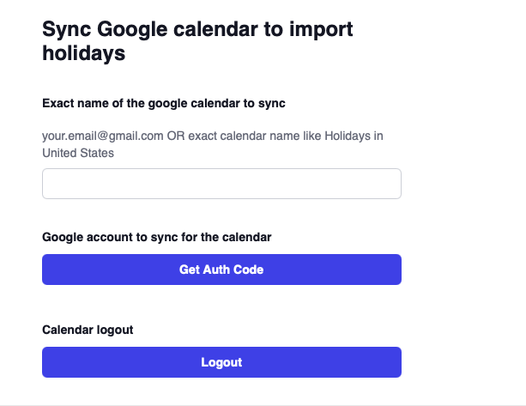Screen dimensions: 526x406
Task: Click the calendar name text input field
Action: click(x=221, y=184)
